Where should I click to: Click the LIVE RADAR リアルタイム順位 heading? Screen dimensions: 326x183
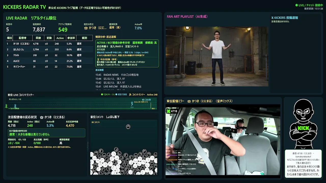tap(31, 18)
